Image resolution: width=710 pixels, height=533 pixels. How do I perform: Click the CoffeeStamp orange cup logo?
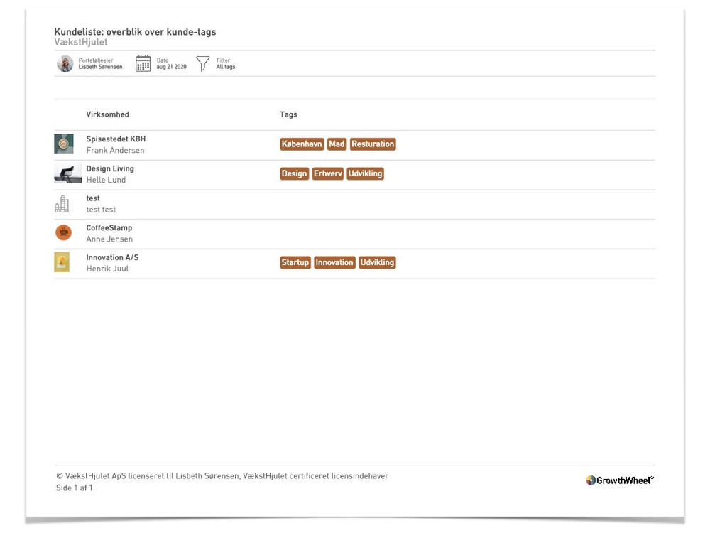click(x=64, y=232)
